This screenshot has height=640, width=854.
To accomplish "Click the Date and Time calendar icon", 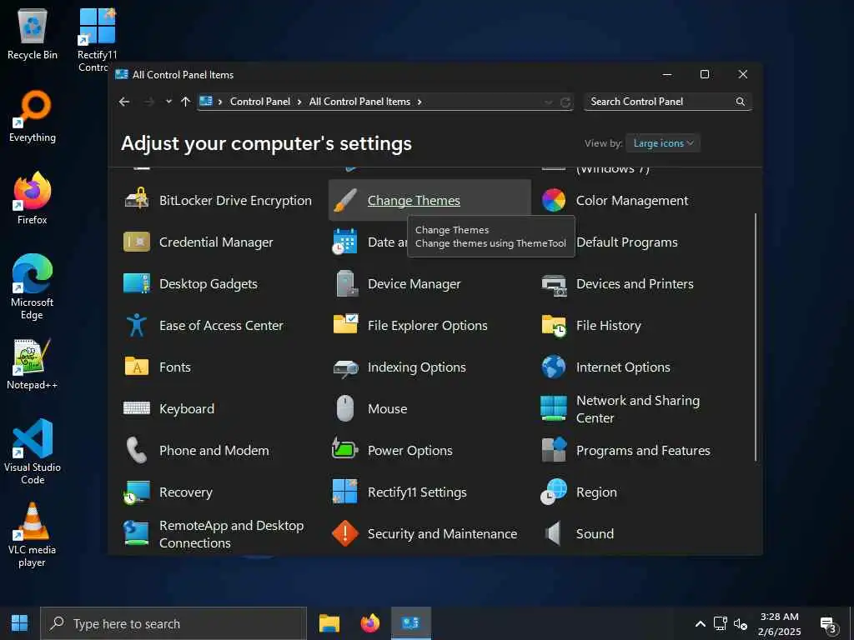I will click(345, 242).
